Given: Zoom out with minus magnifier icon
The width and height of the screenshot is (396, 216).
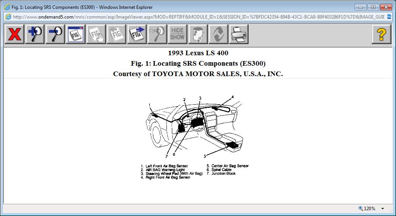Looking at the screenshot, I should [x=55, y=34].
